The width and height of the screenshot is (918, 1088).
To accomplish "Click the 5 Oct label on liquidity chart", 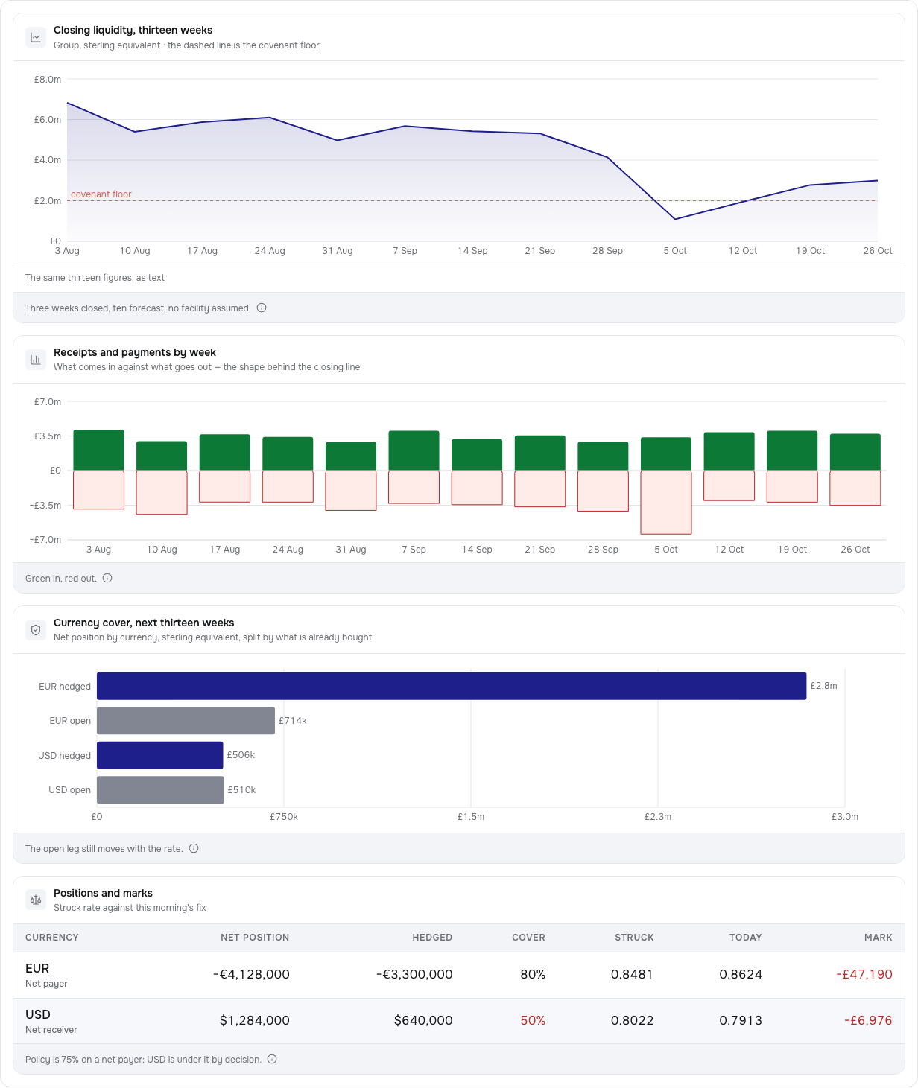I will [x=675, y=251].
